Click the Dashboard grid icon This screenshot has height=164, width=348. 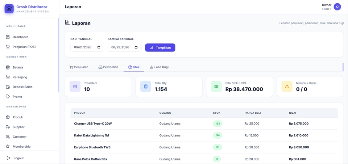point(8,37)
